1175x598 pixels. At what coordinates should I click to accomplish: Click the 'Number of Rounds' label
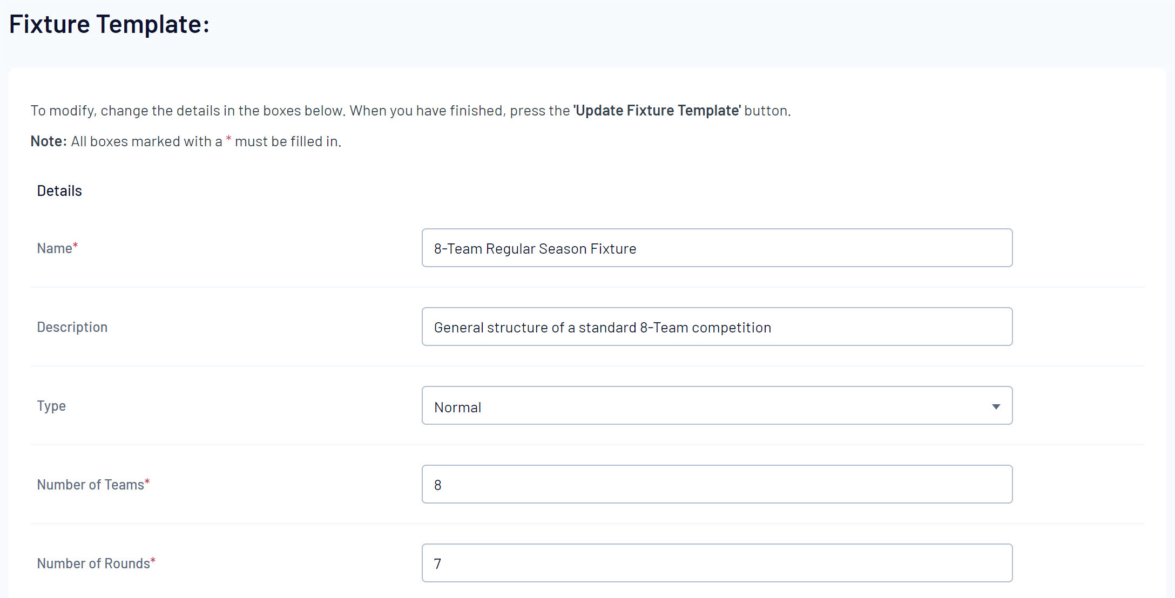[93, 563]
